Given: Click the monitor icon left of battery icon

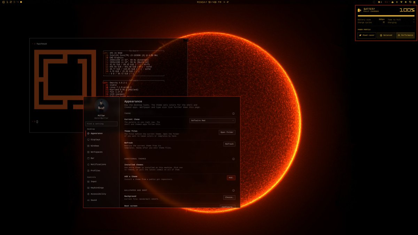Looking at the screenshot, I should (410, 2).
